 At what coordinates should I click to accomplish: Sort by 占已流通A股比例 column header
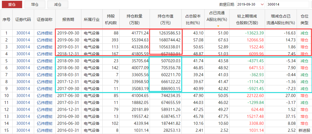(217, 19)
